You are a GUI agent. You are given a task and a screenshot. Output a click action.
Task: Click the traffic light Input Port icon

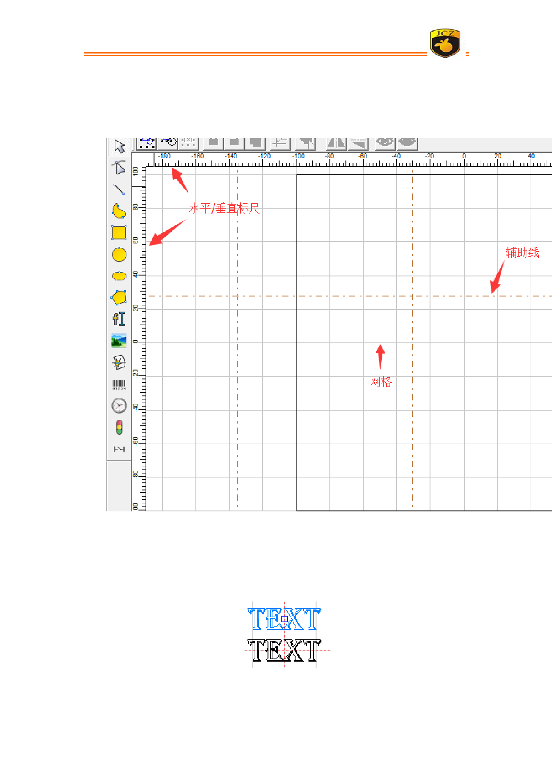coord(119,427)
